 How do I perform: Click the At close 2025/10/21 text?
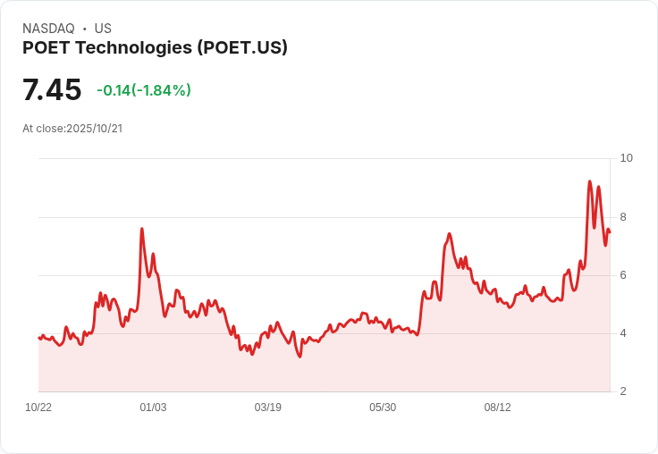coord(72,129)
